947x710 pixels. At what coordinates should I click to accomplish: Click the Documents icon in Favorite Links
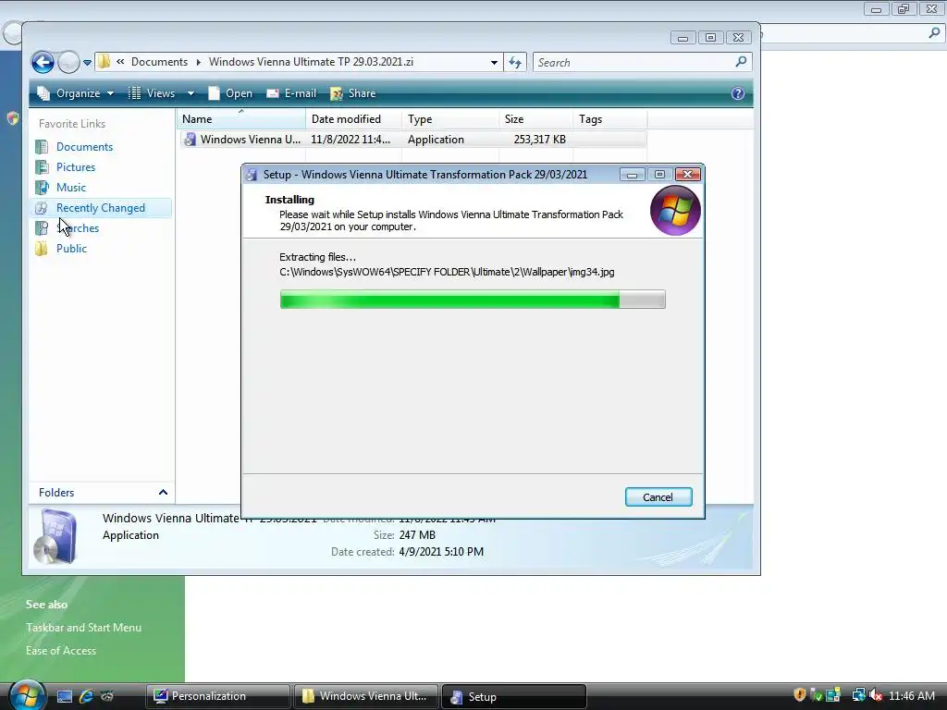pos(42,147)
